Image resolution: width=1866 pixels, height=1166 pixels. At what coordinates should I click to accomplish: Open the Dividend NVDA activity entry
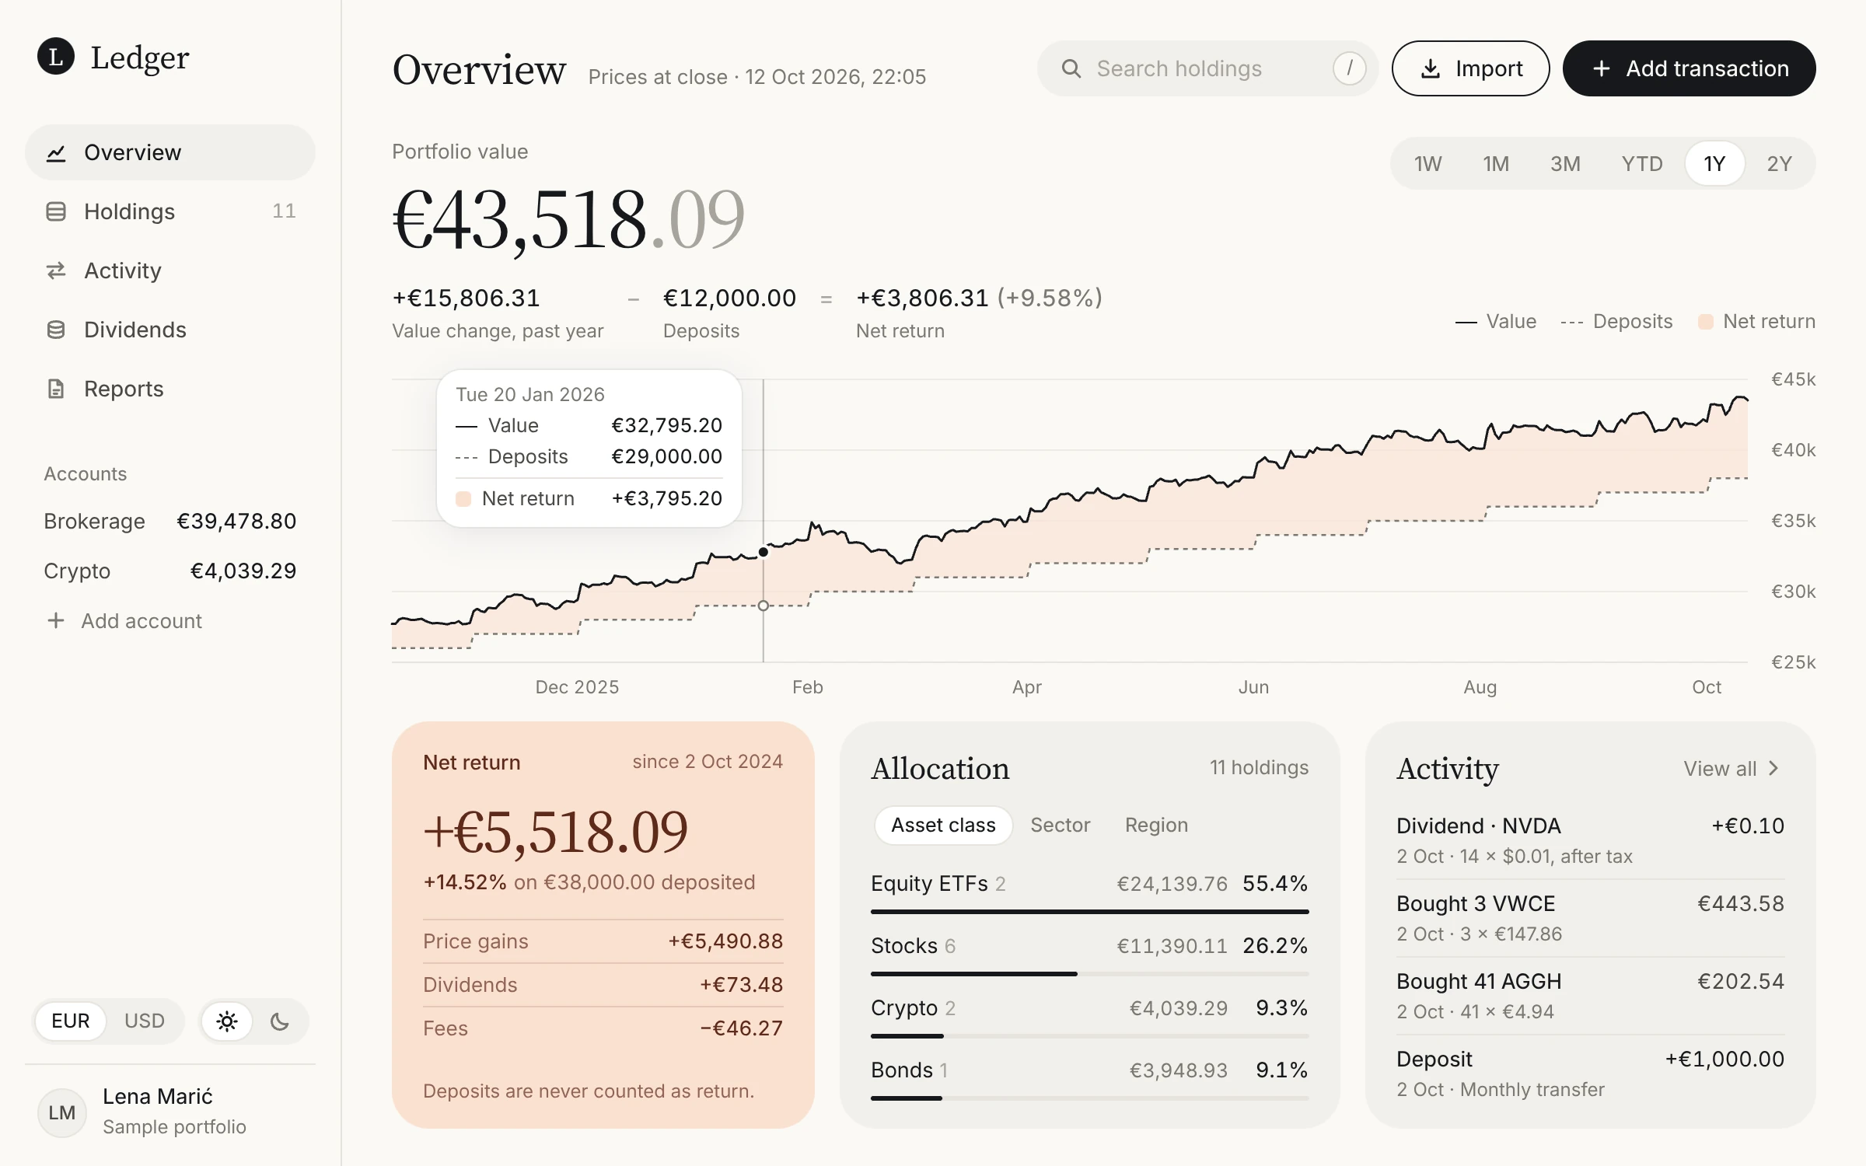(1591, 840)
